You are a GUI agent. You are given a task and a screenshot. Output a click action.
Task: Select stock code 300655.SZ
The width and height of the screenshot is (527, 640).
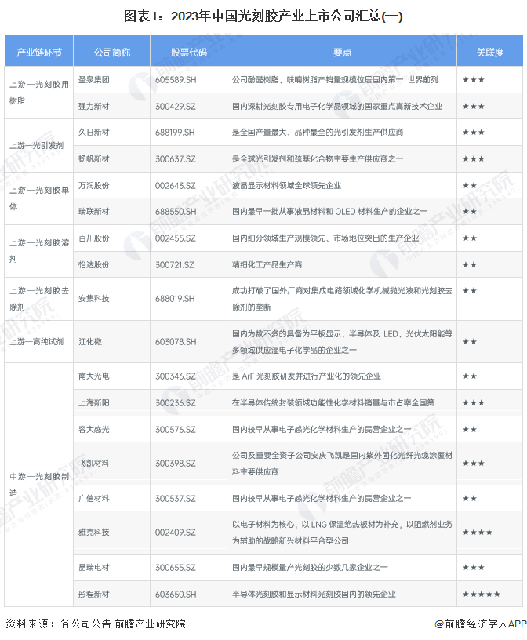(175, 567)
